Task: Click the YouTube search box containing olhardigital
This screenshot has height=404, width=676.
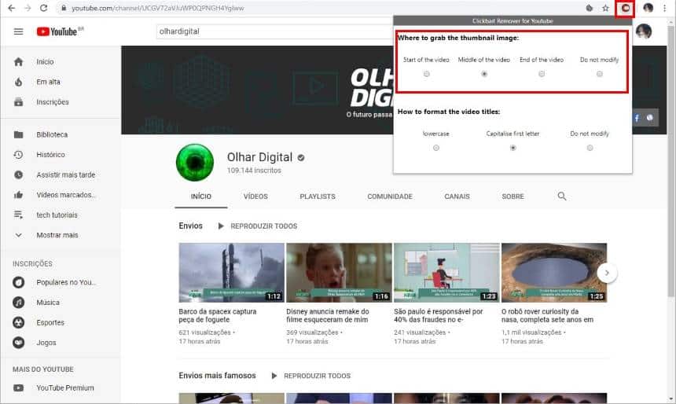Action: 274,31
